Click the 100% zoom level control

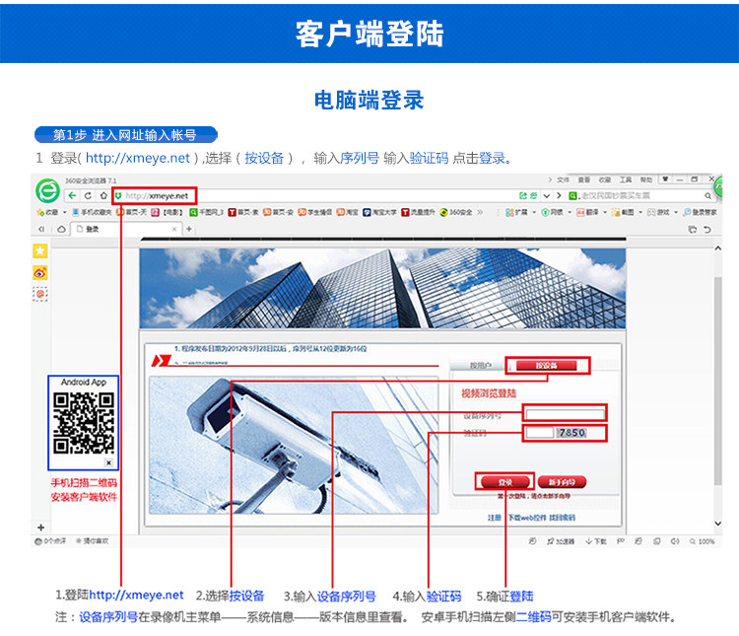703,541
